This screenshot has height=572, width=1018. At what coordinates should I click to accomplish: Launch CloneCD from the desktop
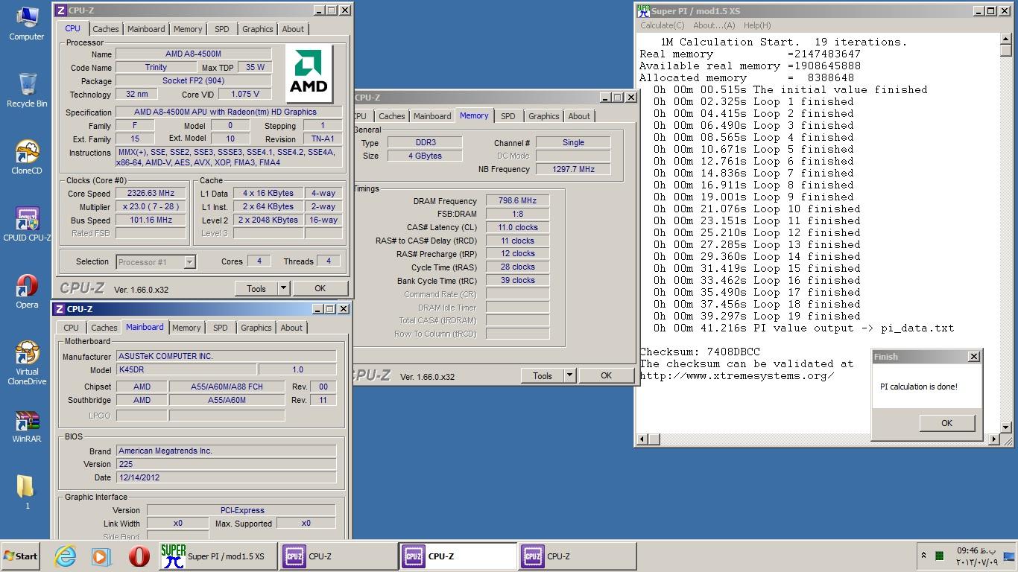click(27, 156)
